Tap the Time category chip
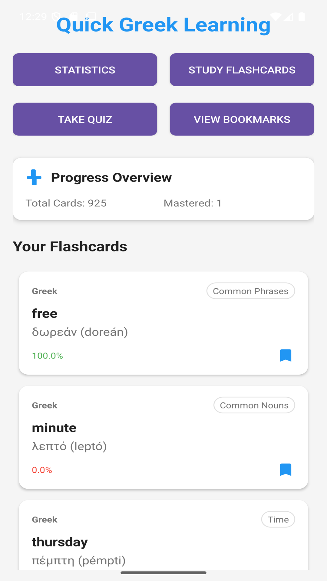 tap(278, 520)
